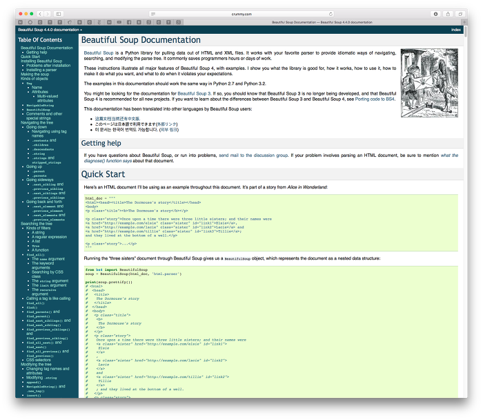Open the Beautiful Soup 3 documentation link
The height and width of the screenshot is (420, 483).
(x=194, y=93)
